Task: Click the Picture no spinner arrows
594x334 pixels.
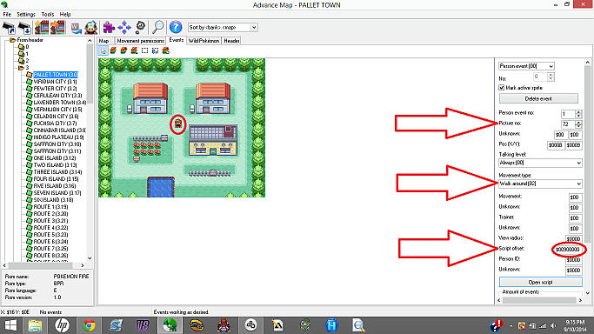Action: (578, 124)
